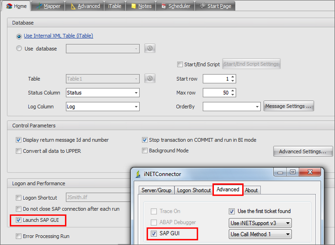Click the iNETConnector window title icon
The width and height of the screenshot is (335, 245).
(138, 174)
